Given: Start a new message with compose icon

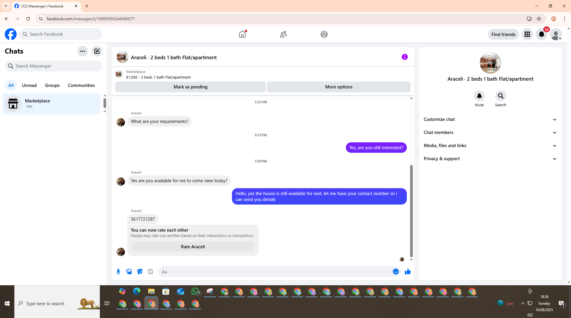Looking at the screenshot, I should coord(97,51).
